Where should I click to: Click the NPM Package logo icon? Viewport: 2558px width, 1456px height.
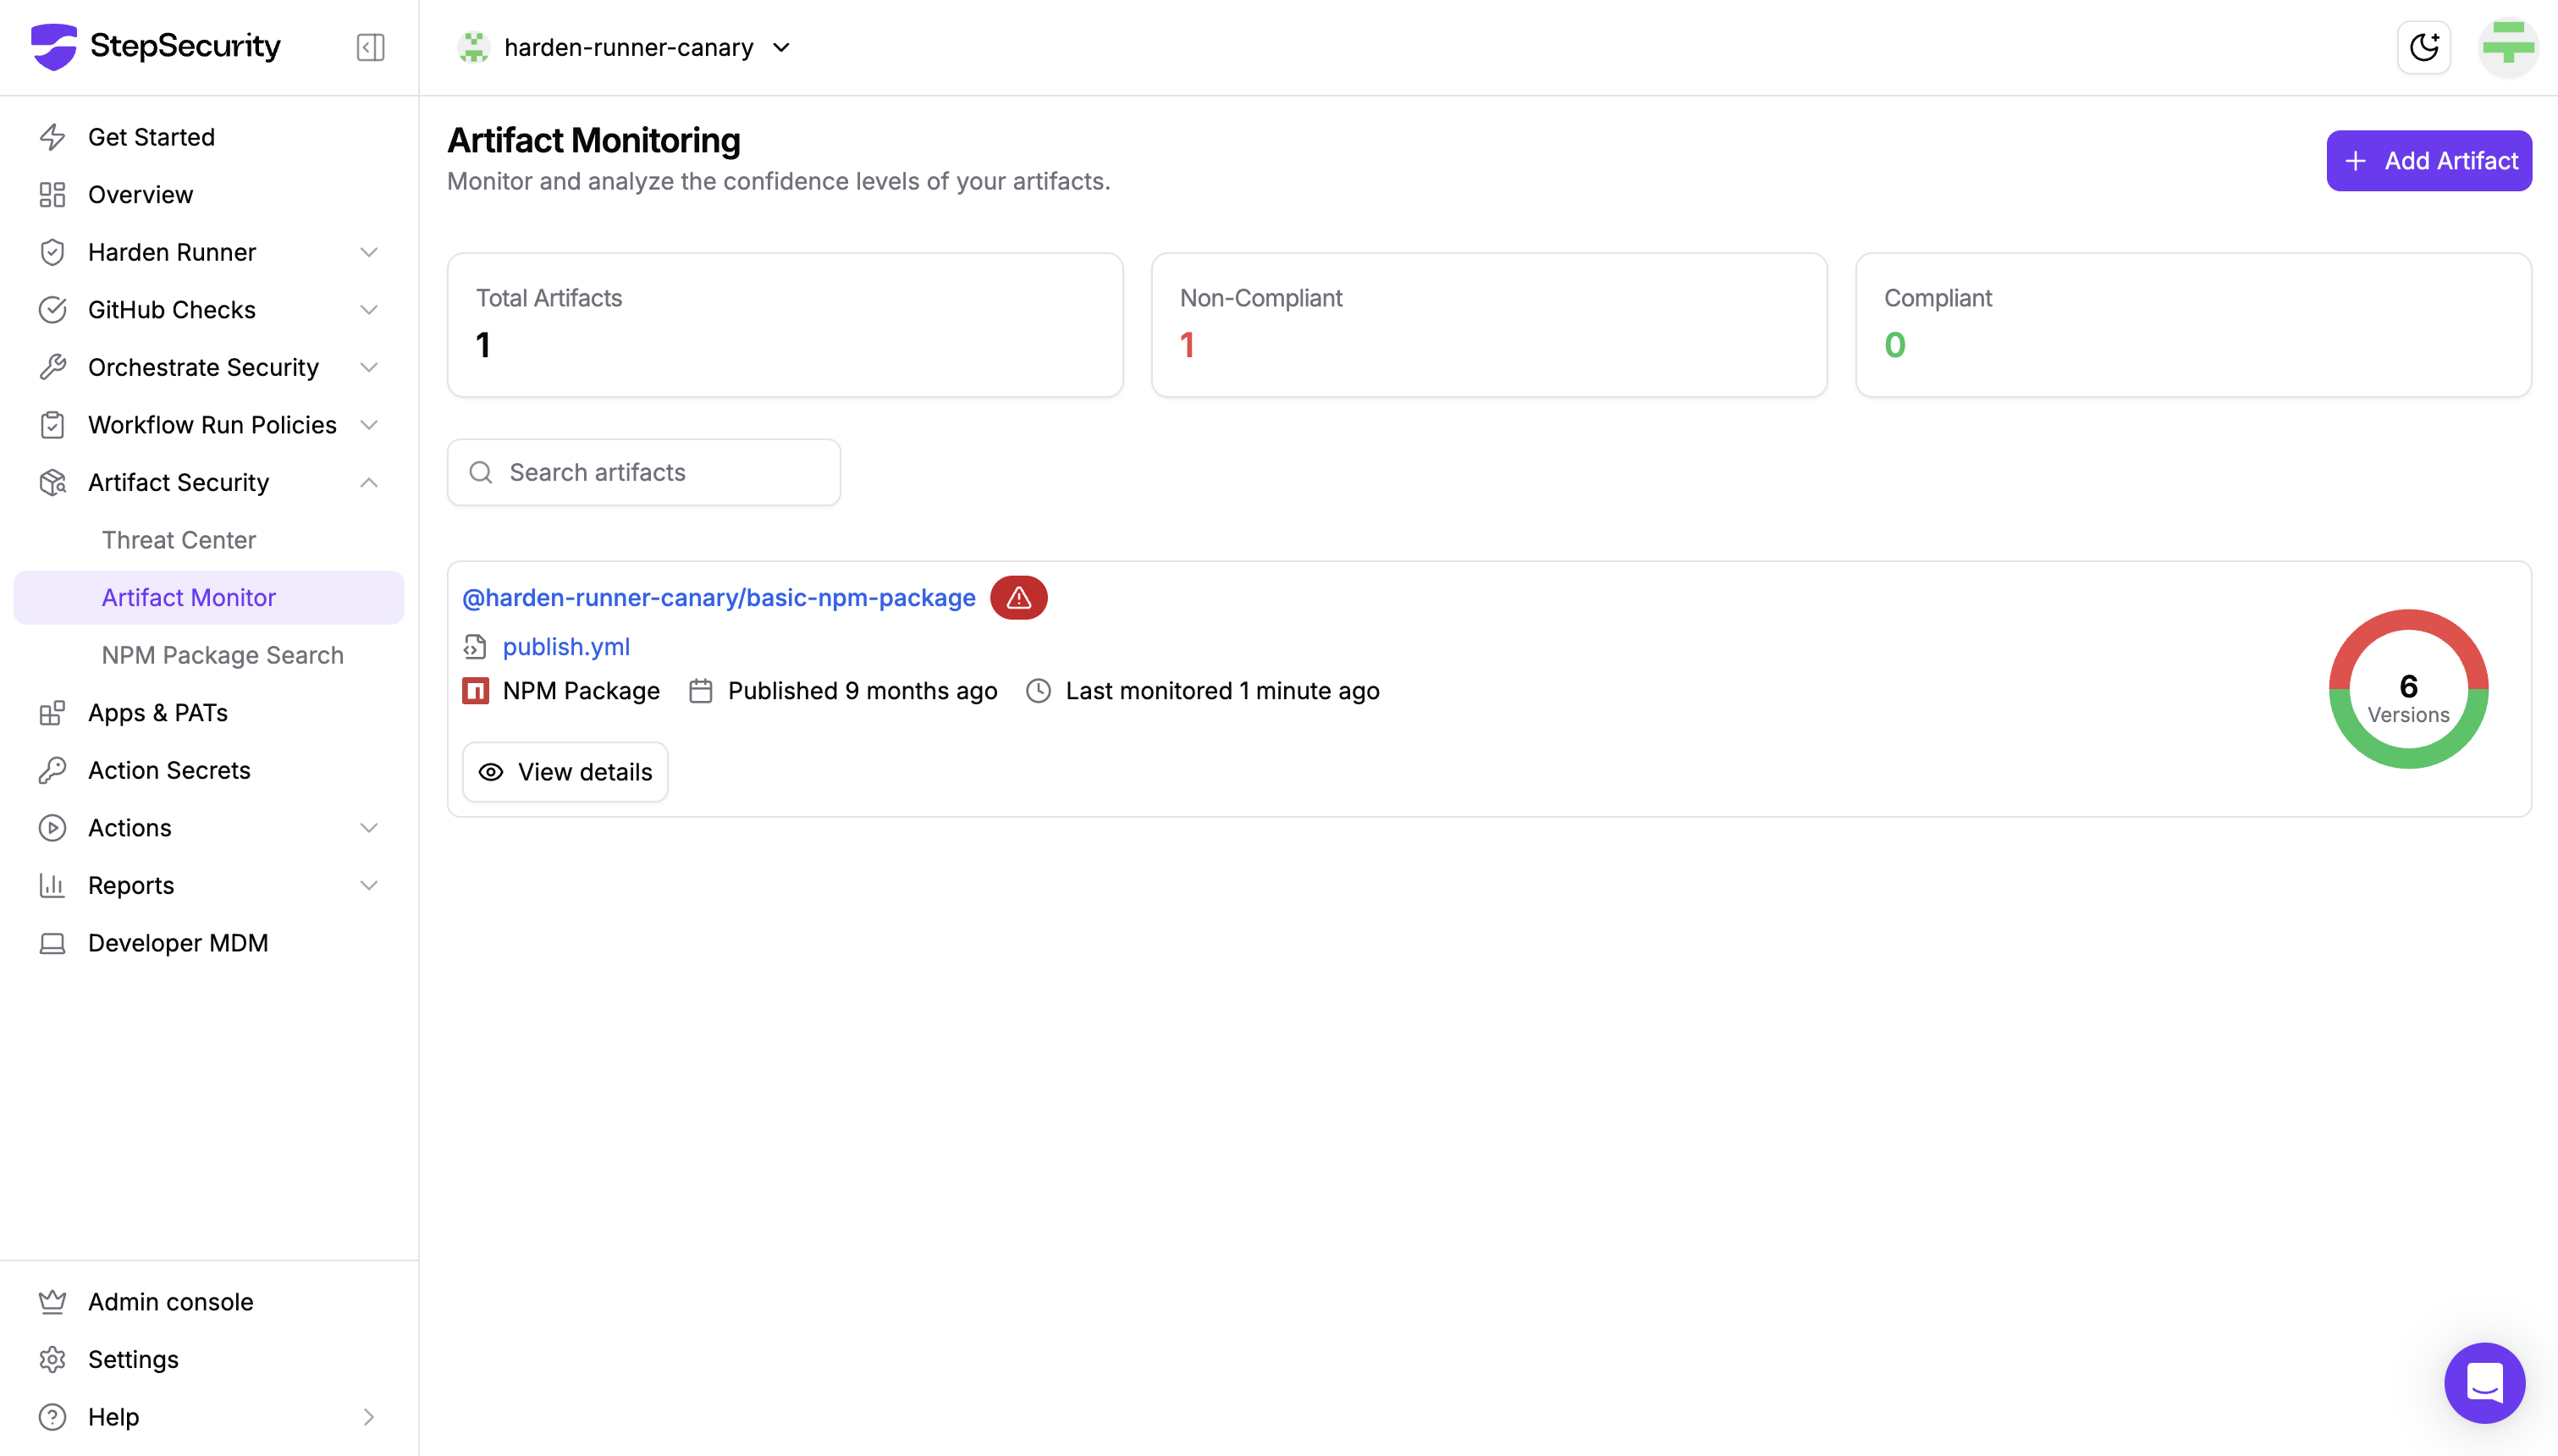pyautogui.click(x=475, y=691)
